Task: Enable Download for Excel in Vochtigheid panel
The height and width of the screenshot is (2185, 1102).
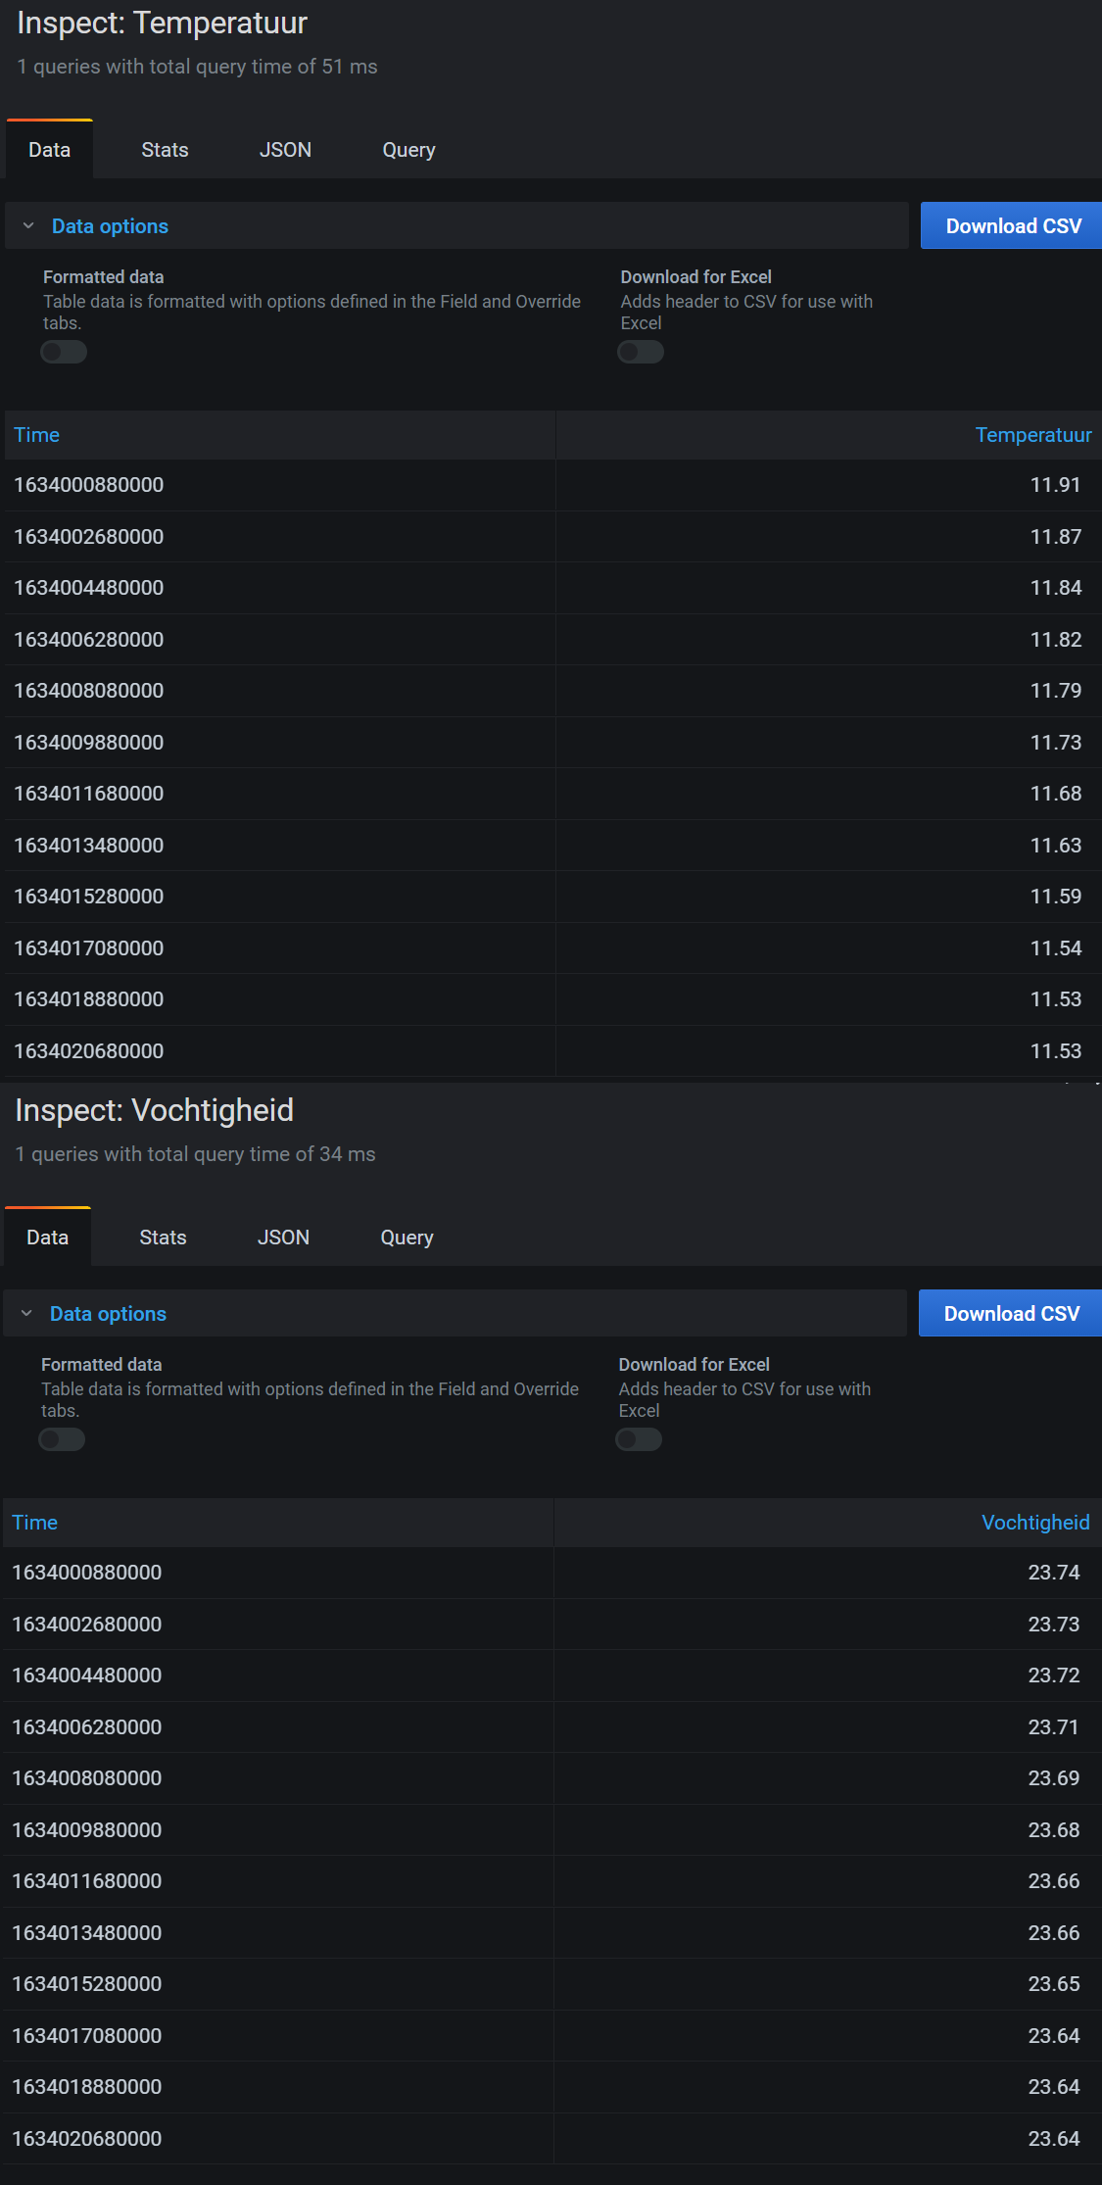Action: tap(639, 1439)
